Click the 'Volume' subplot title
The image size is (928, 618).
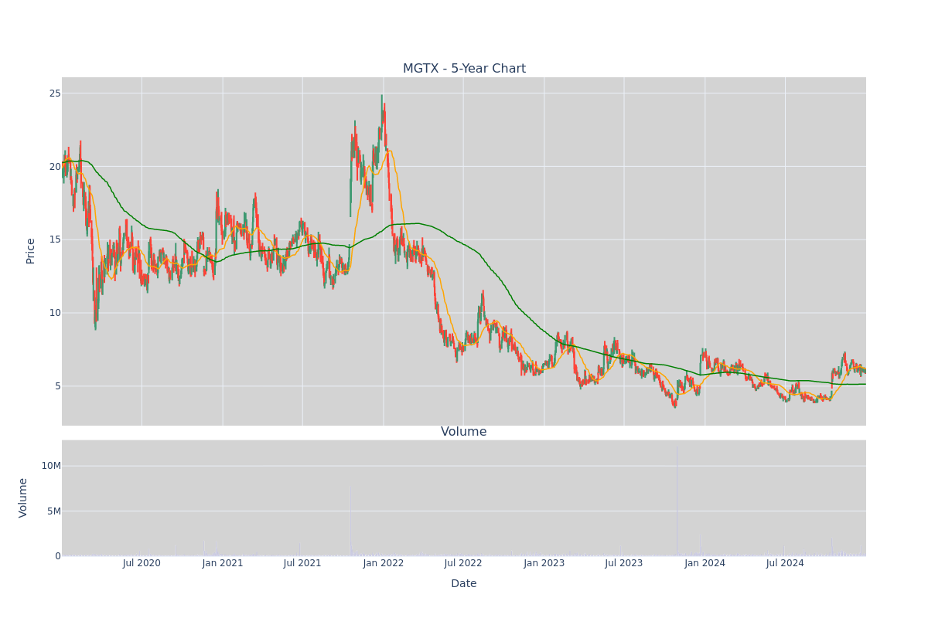tap(464, 432)
